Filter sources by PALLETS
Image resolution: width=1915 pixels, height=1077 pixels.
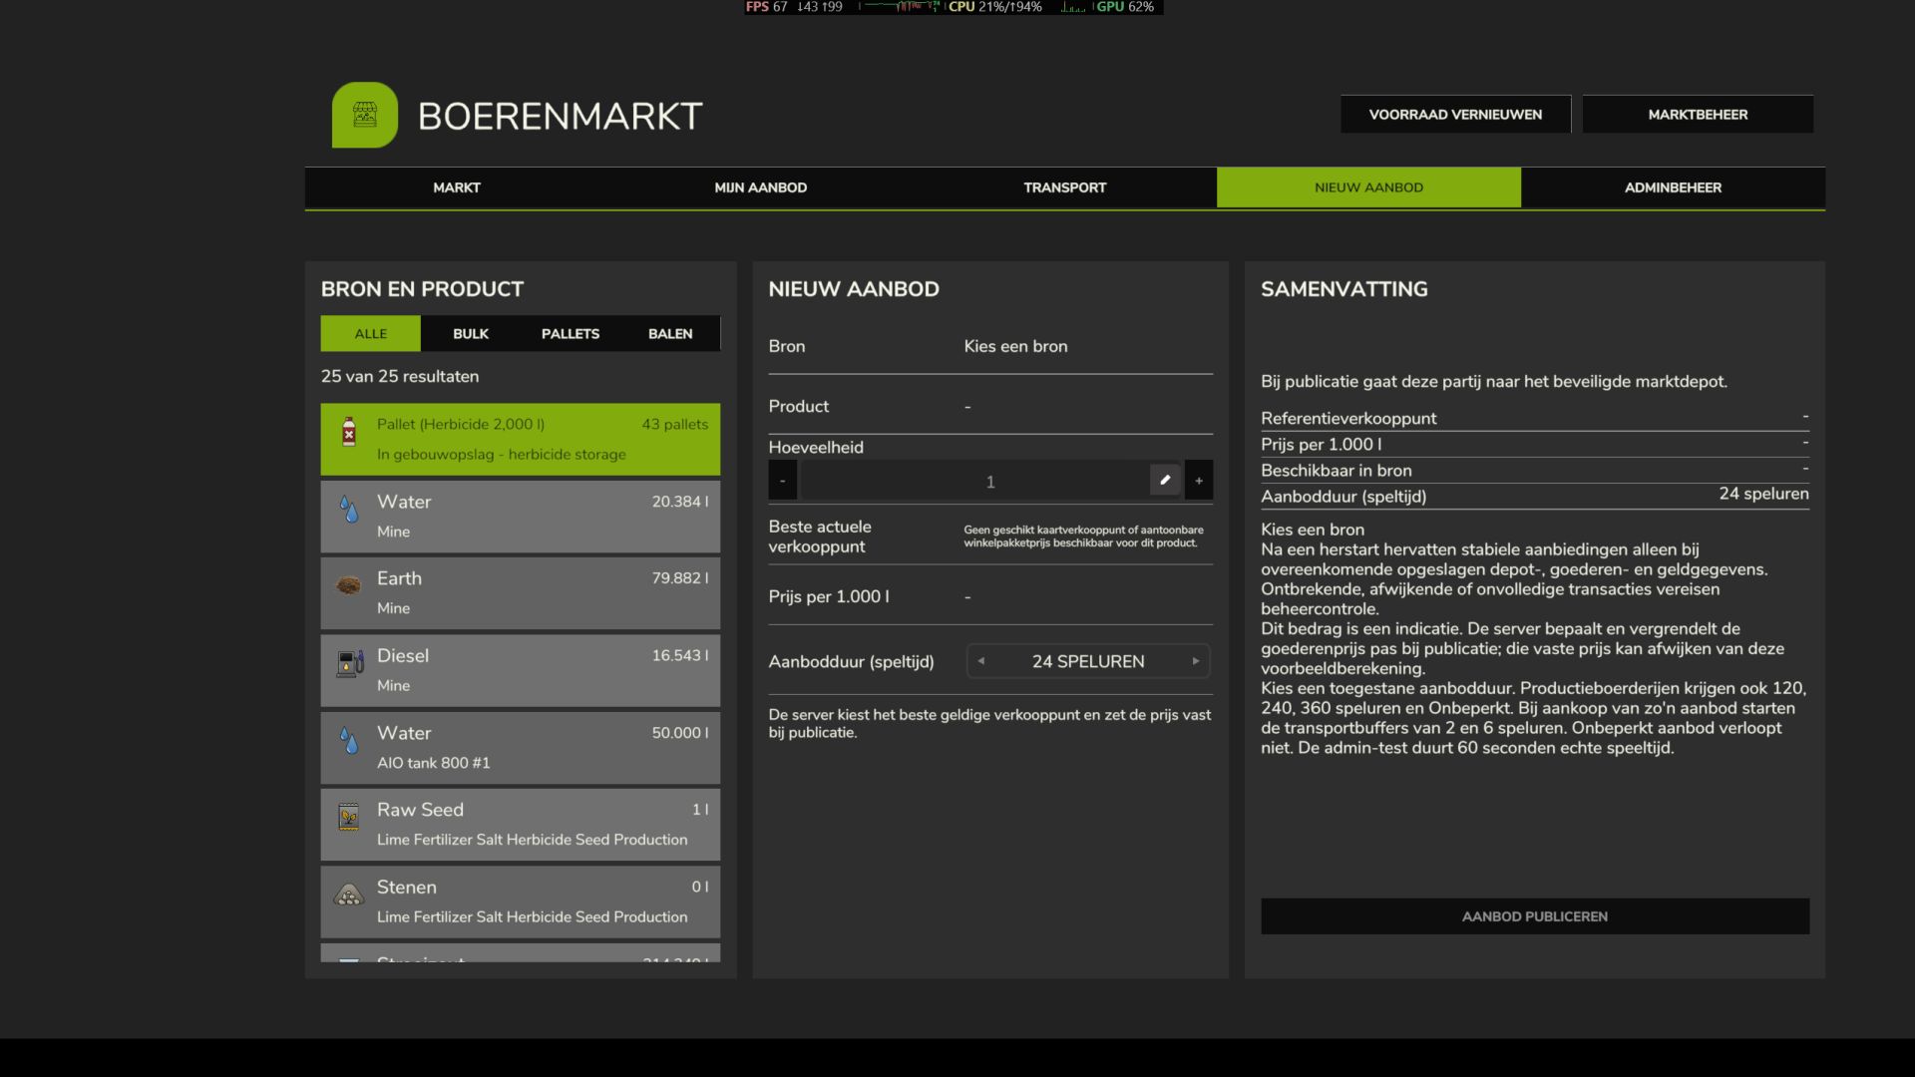click(571, 334)
